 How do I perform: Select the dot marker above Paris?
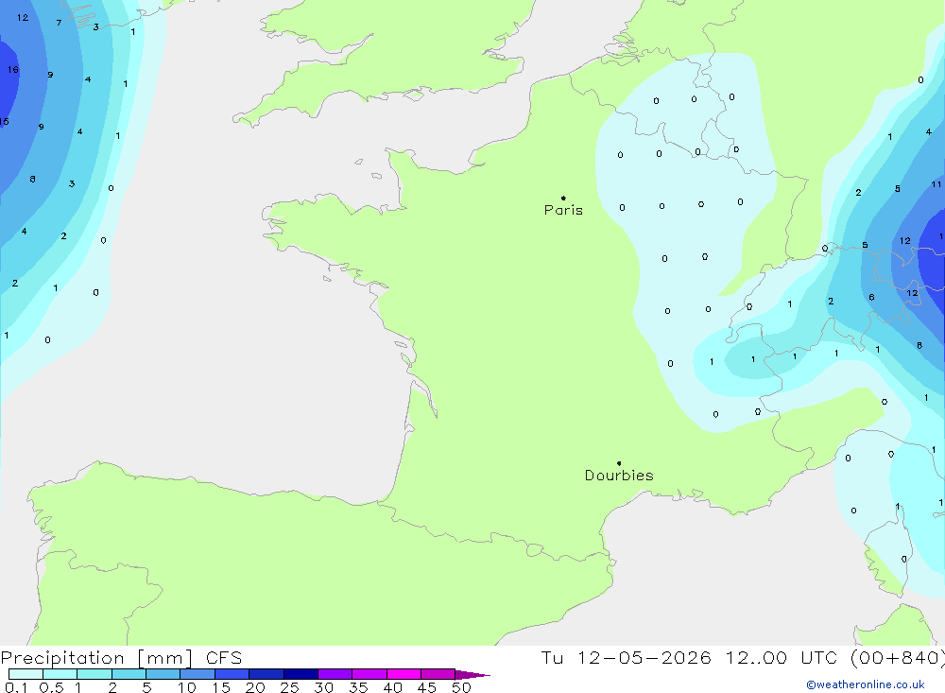(563, 198)
